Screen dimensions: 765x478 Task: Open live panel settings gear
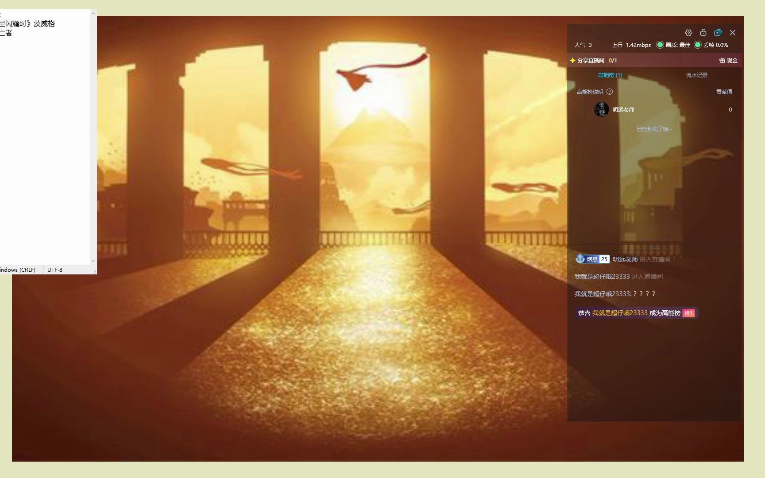coord(688,33)
